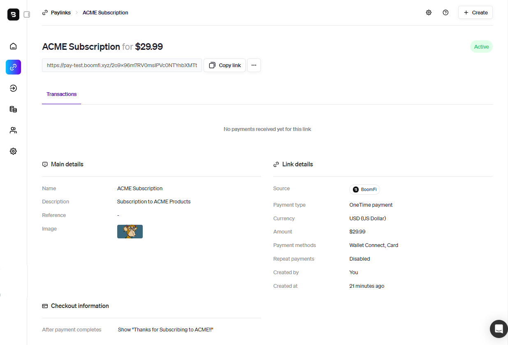508x345 pixels.
Task: Click the BoomFi source badge
Action: click(x=364, y=189)
